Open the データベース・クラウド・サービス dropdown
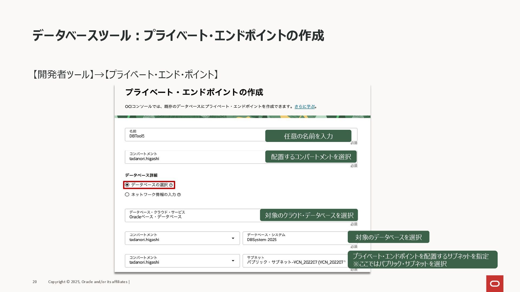 pos(241,215)
